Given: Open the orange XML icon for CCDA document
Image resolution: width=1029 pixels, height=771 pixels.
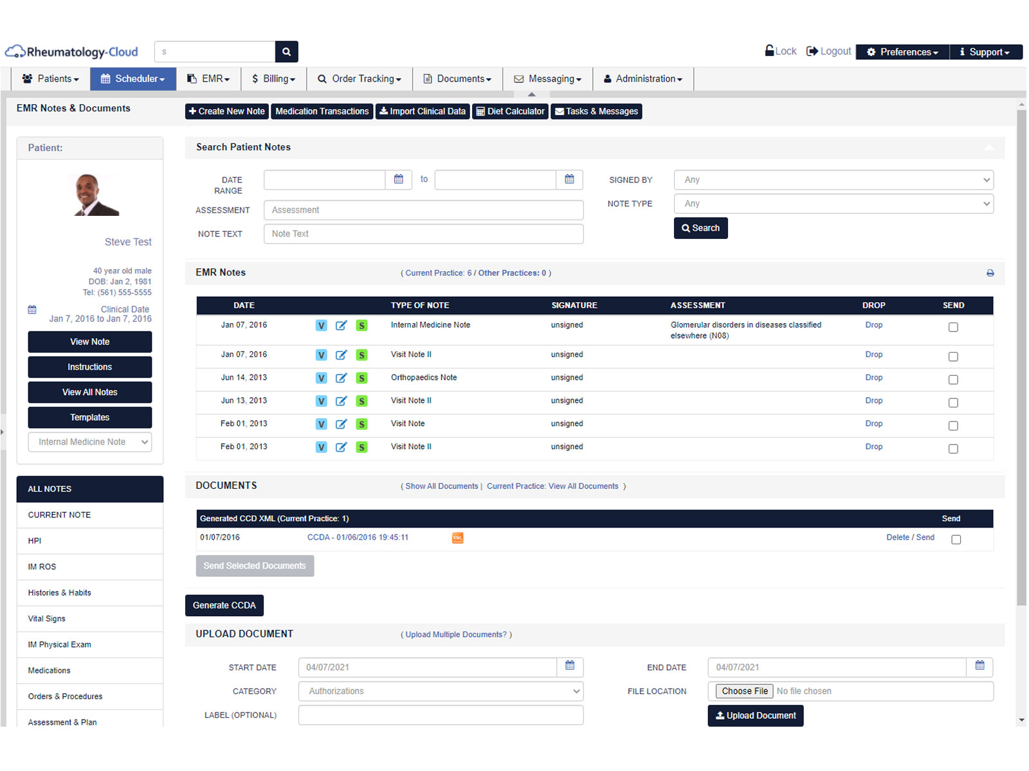Looking at the screenshot, I should coord(458,538).
